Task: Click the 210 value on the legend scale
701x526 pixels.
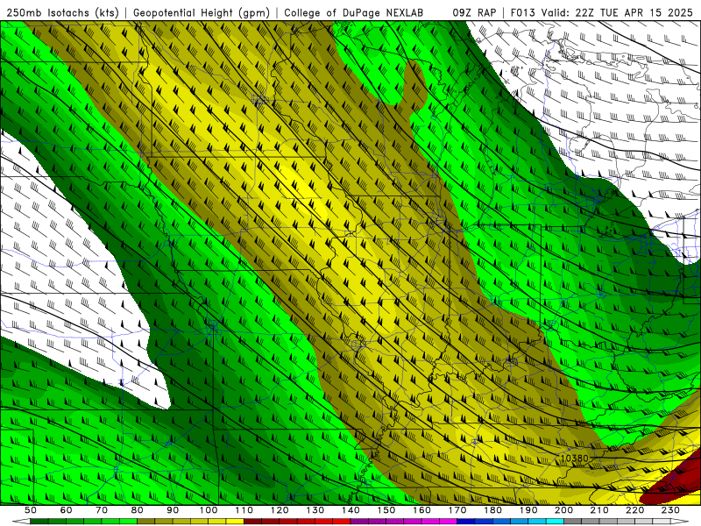Action: pos(599,510)
